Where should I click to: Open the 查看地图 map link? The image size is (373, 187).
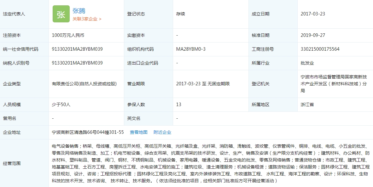tap(139, 132)
